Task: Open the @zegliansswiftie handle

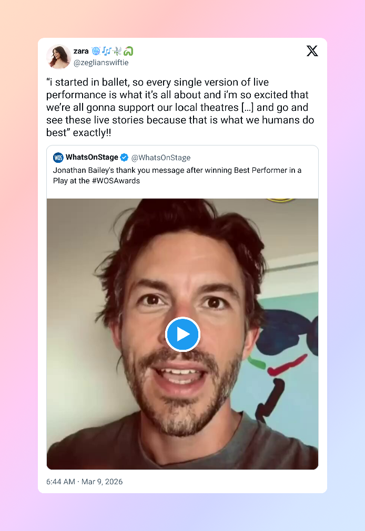Action: 101,63
